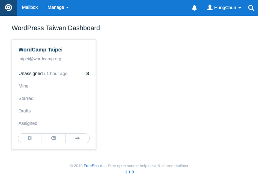Click the unassigned count 8
The image size is (258, 177).
coord(87,73)
